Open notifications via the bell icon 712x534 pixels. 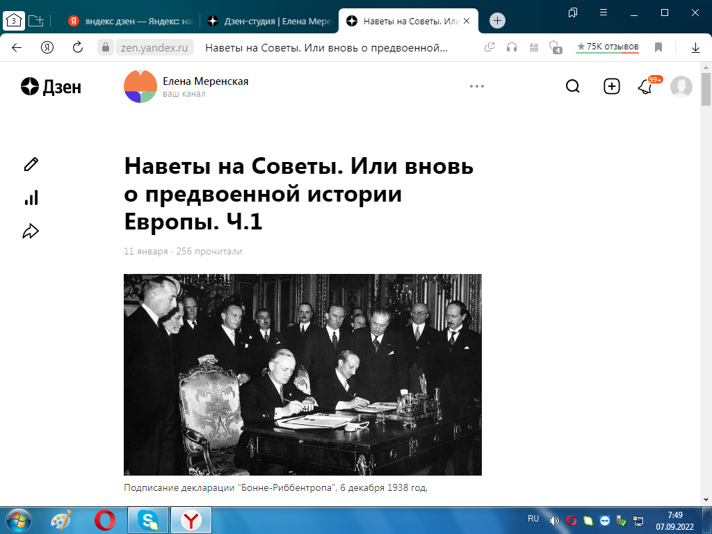(x=643, y=86)
